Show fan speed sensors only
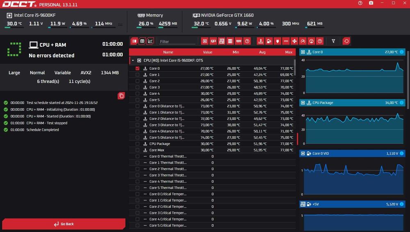 [x=294, y=41]
